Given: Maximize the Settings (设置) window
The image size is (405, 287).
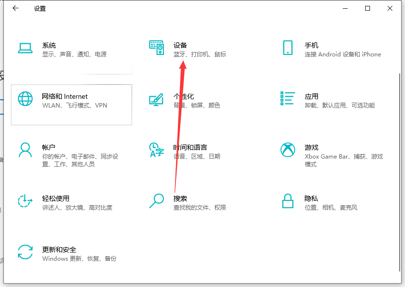Looking at the screenshot, I should 368,8.
